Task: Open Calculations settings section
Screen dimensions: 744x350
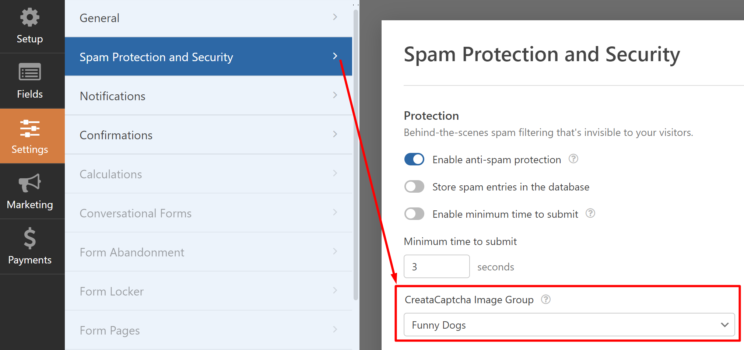Action: 208,174
